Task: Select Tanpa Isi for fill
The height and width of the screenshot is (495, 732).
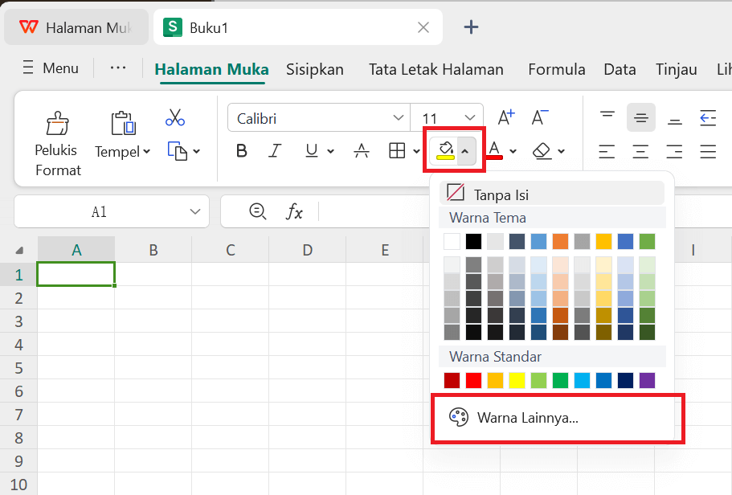Action: click(497, 192)
